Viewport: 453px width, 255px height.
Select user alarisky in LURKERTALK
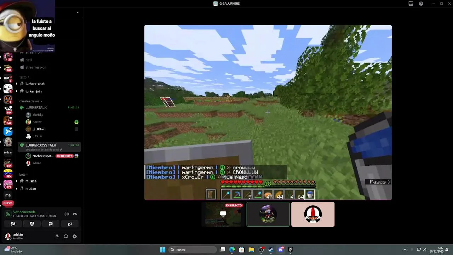click(x=38, y=115)
